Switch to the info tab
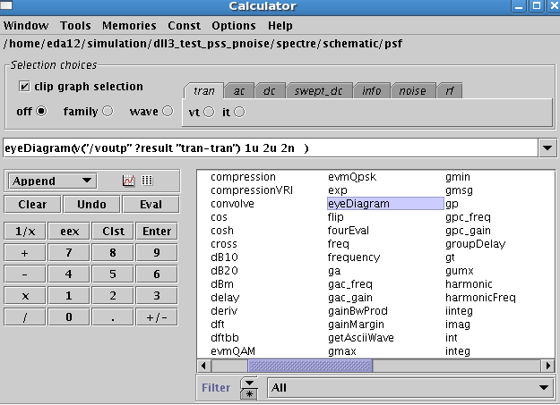The image size is (560, 405). (x=372, y=91)
